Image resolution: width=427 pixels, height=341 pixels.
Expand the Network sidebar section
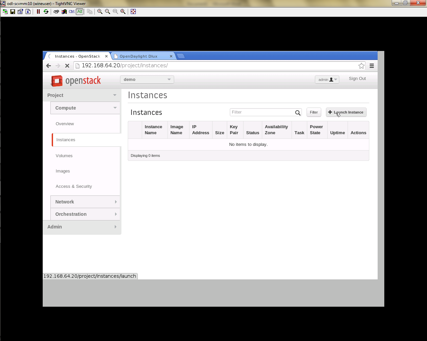(x=85, y=202)
